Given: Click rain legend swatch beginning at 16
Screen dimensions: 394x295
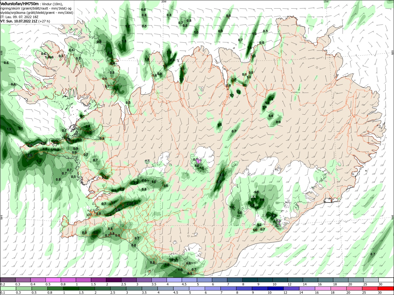Looking at the screenshot, I should click(x=322, y=289).
